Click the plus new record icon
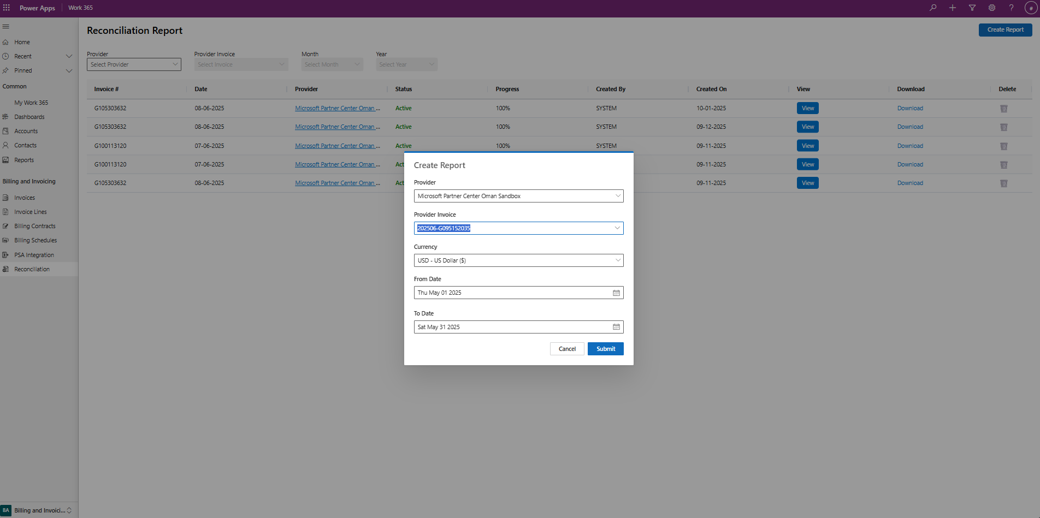The height and width of the screenshot is (518, 1040). pos(953,8)
